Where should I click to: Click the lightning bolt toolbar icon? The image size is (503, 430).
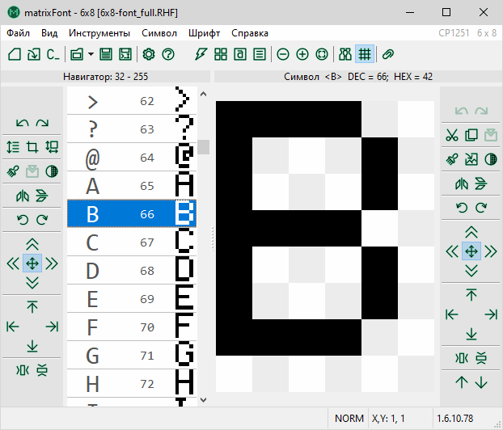201,54
